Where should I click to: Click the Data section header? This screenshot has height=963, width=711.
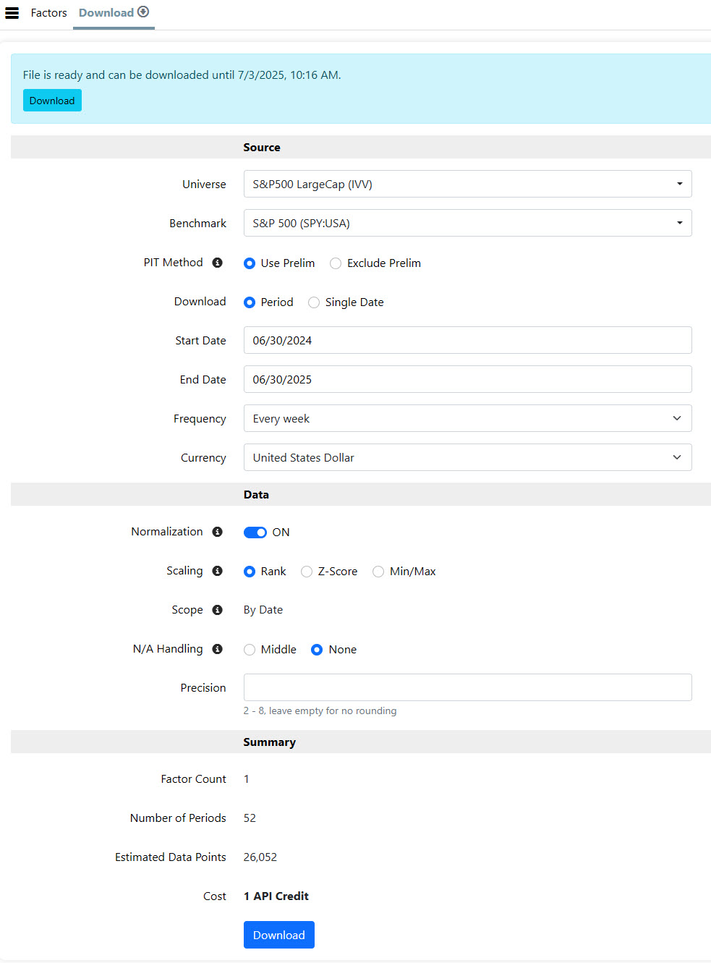click(x=256, y=494)
